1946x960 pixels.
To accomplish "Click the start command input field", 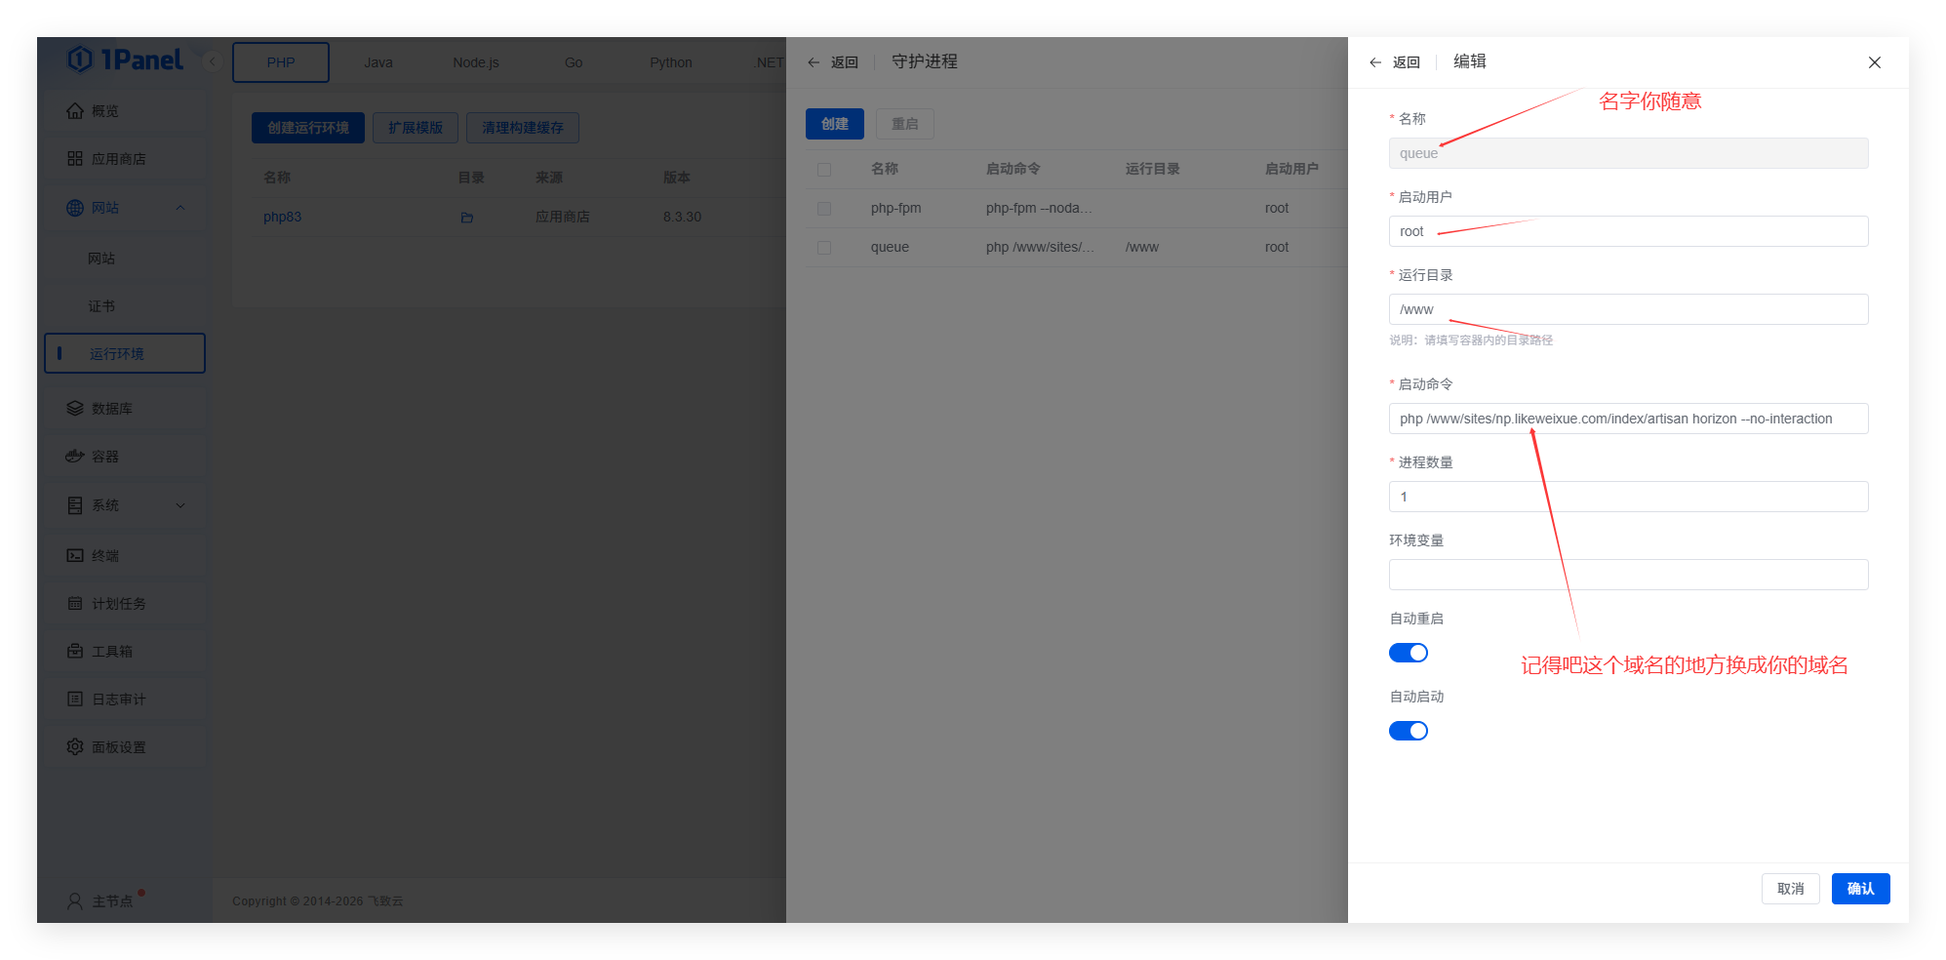I will [x=1628, y=419].
